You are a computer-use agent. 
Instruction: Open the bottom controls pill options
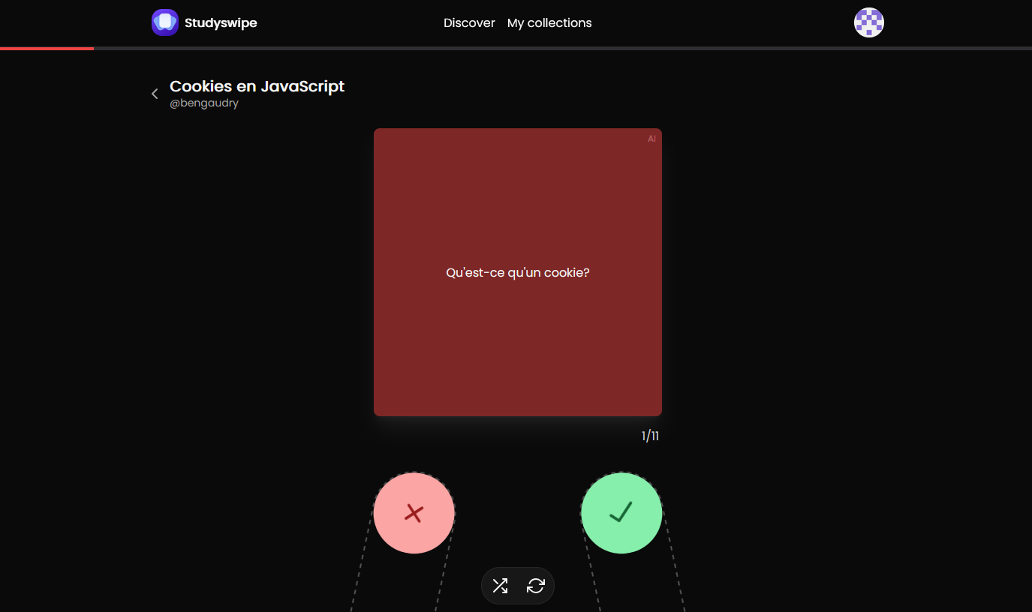518,586
